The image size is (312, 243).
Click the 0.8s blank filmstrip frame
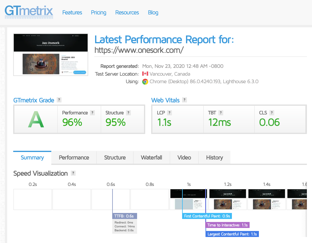[150, 199]
